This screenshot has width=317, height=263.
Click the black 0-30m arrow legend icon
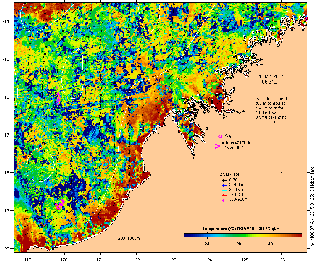tap(224, 180)
